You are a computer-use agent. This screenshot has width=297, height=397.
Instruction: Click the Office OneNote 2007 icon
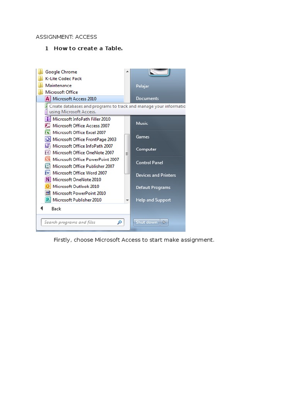pyautogui.click(x=48, y=152)
